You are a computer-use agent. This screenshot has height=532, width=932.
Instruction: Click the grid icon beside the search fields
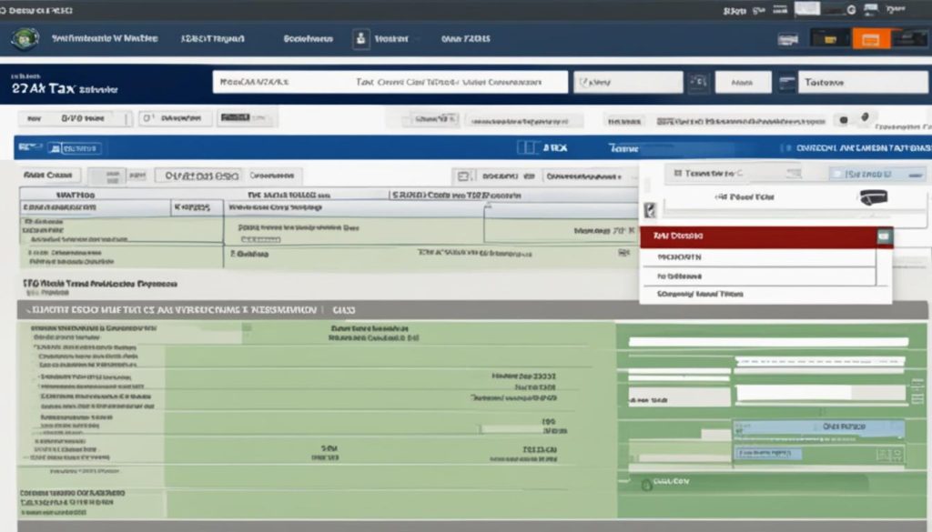click(x=696, y=83)
